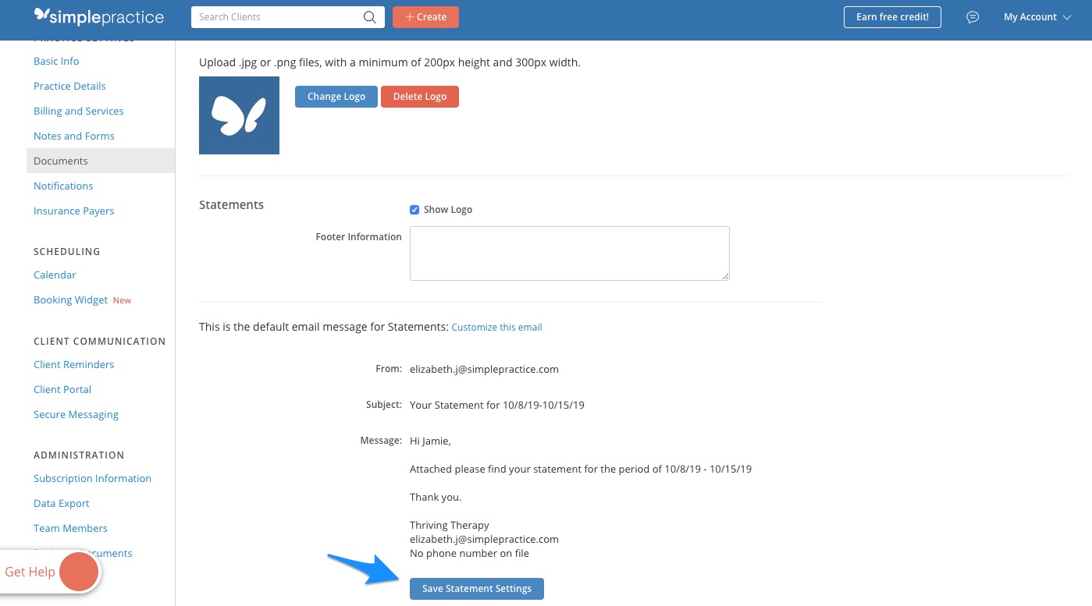The width and height of the screenshot is (1092, 606).
Task: Open the Customize this email link
Action: (x=496, y=327)
